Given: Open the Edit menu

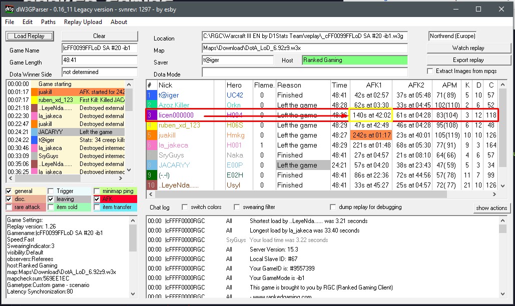Looking at the screenshot, I should (x=27, y=22).
